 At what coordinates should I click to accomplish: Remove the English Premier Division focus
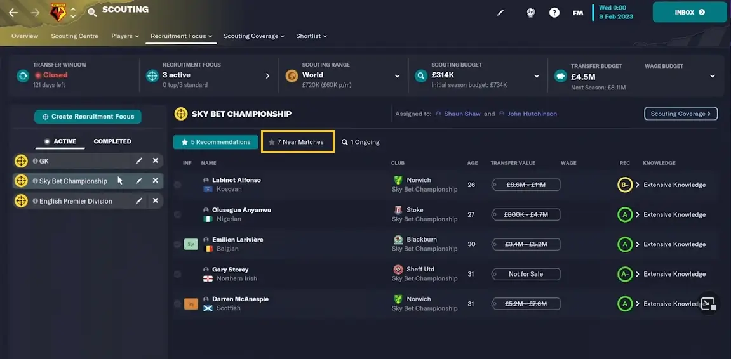(x=155, y=200)
